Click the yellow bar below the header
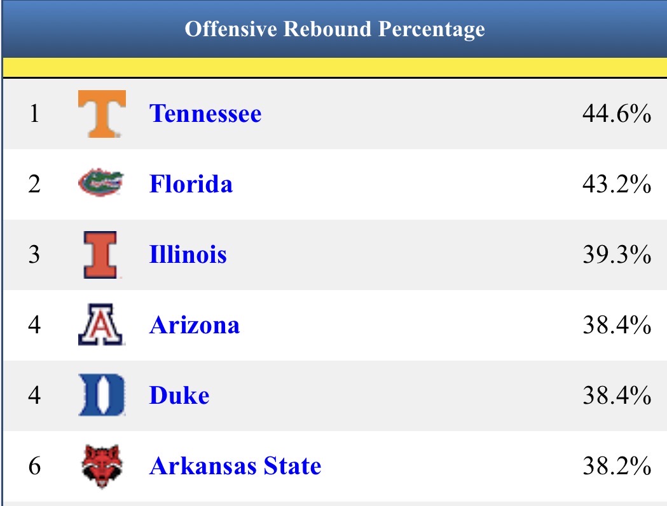Image resolution: width=667 pixels, height=506 pixels. [x=335, y=67]
